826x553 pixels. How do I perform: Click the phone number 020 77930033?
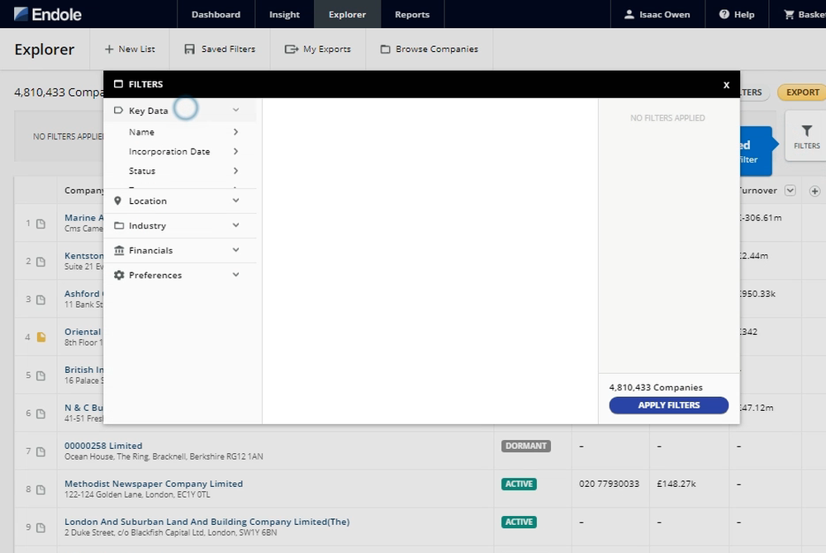[x=609, y=484]
